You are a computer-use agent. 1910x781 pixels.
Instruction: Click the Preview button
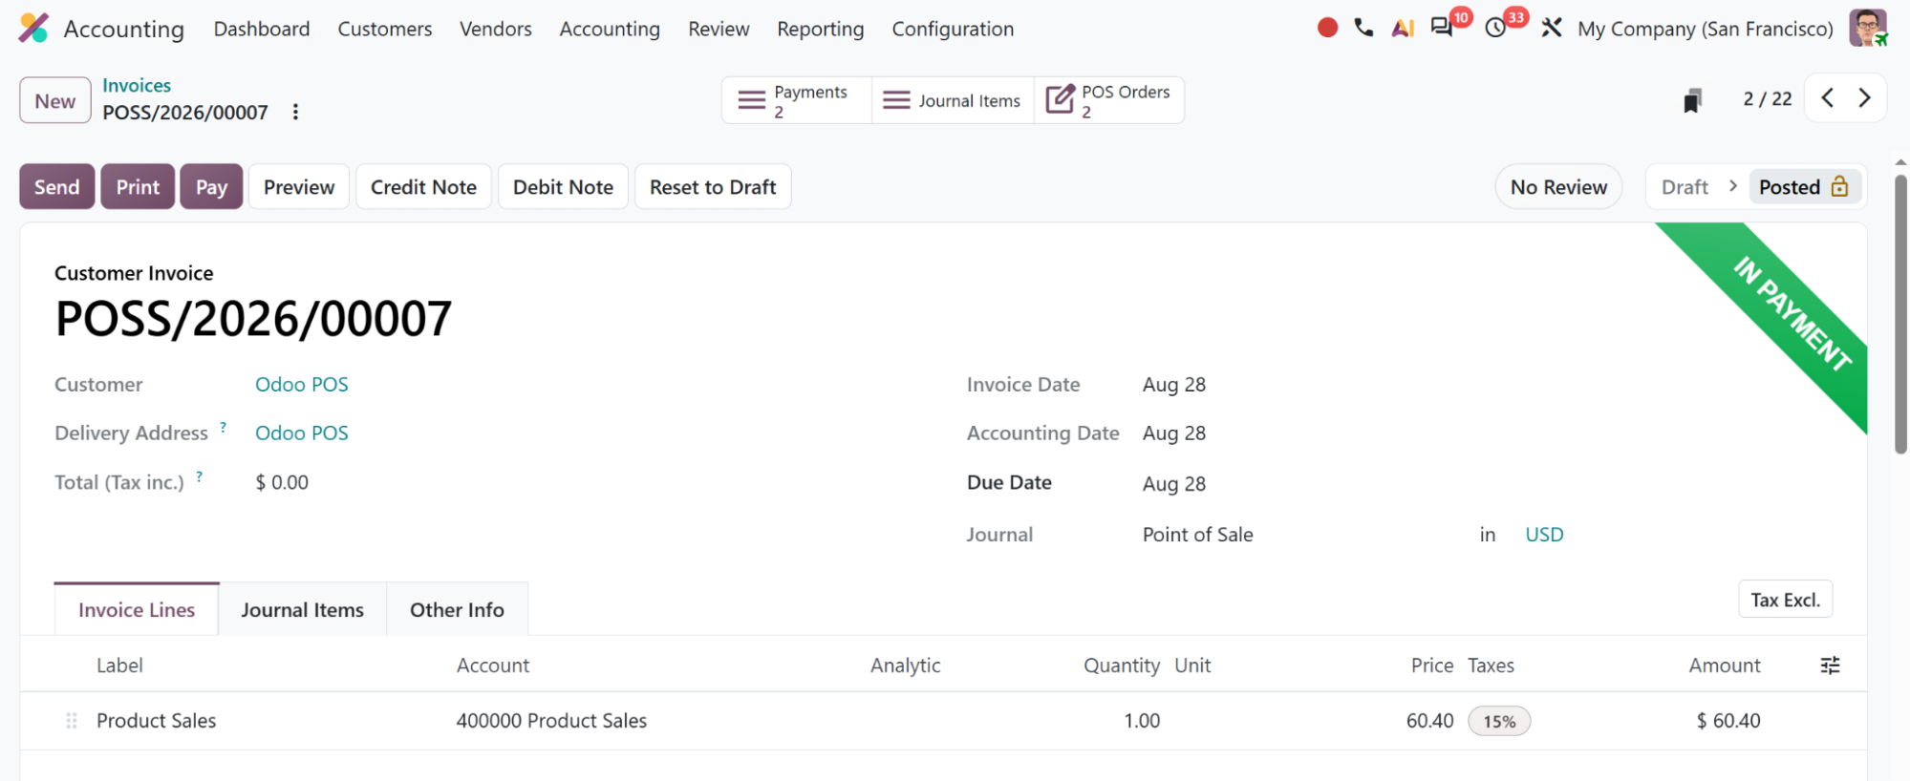click(299, 186)
